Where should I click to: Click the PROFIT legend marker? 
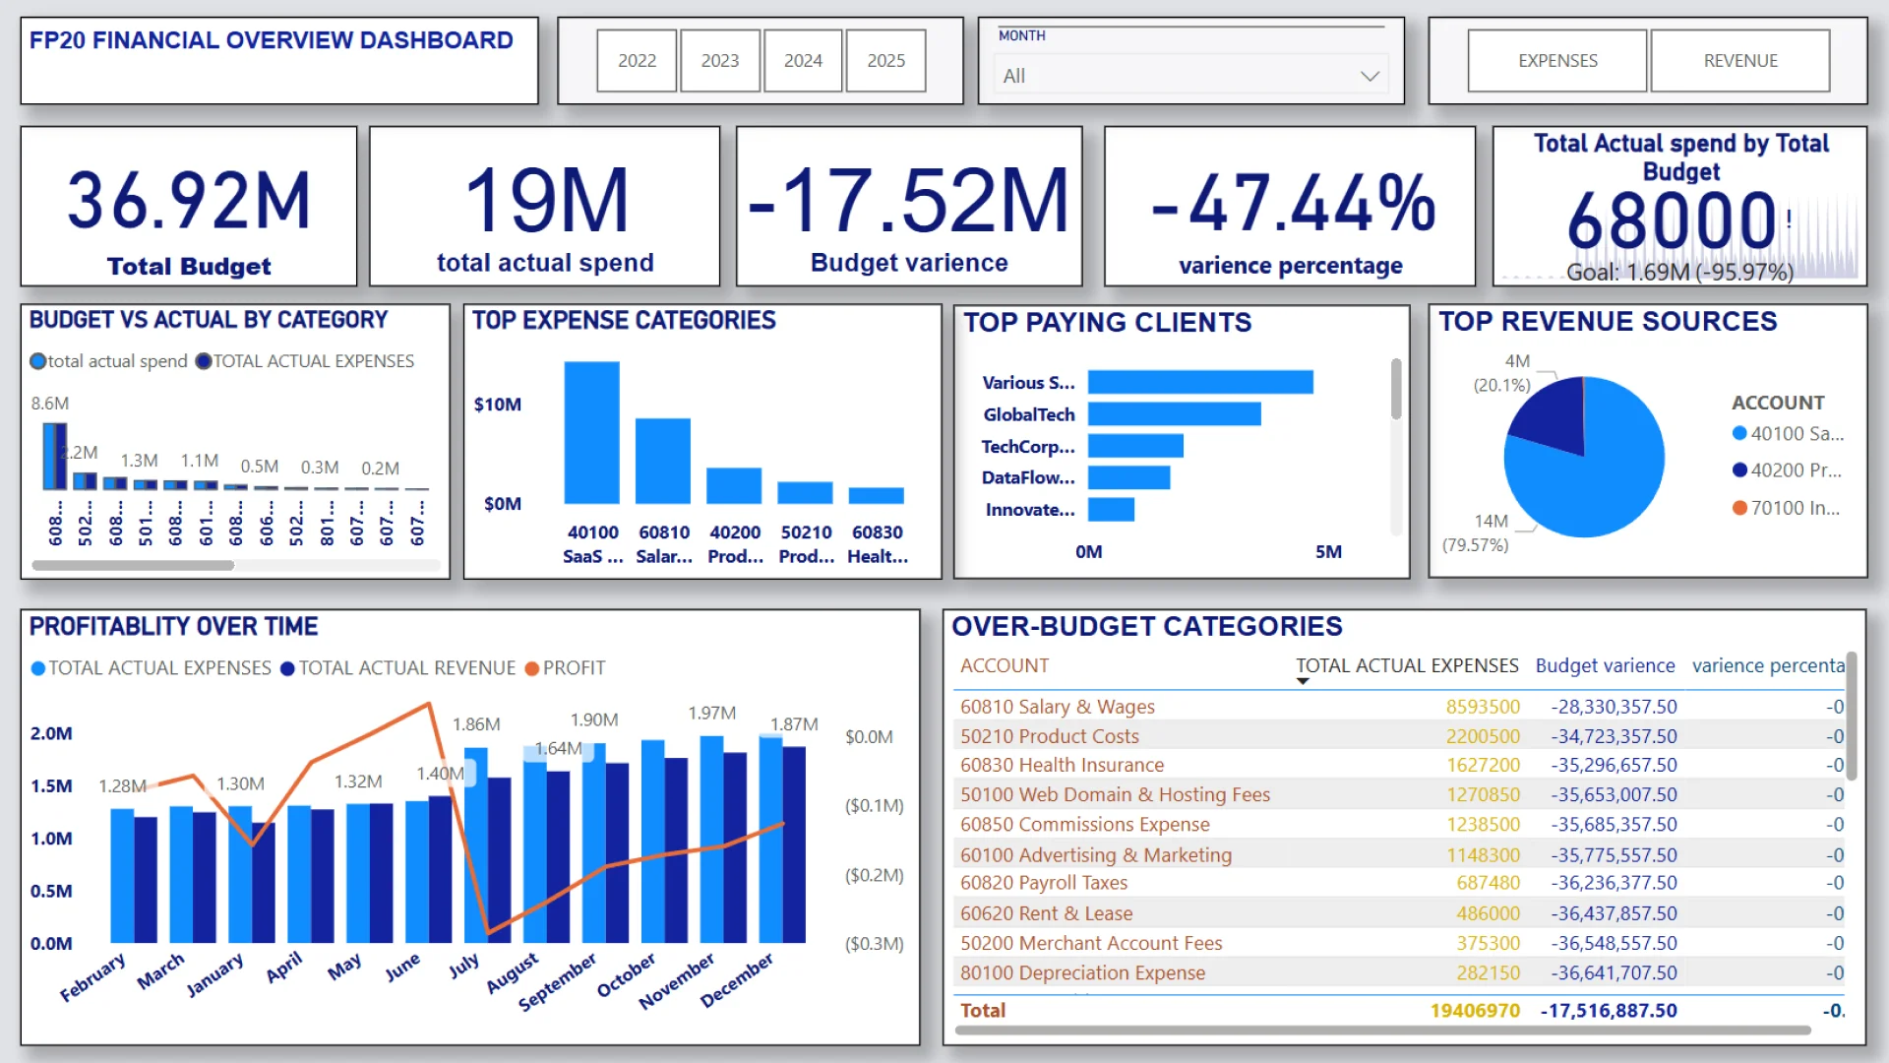point(532,668)
